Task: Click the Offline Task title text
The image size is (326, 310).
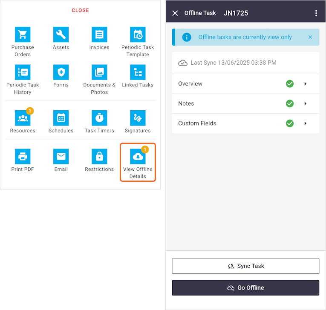Action: (200, 13)
